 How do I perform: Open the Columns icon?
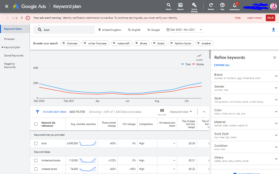[162, 112]
